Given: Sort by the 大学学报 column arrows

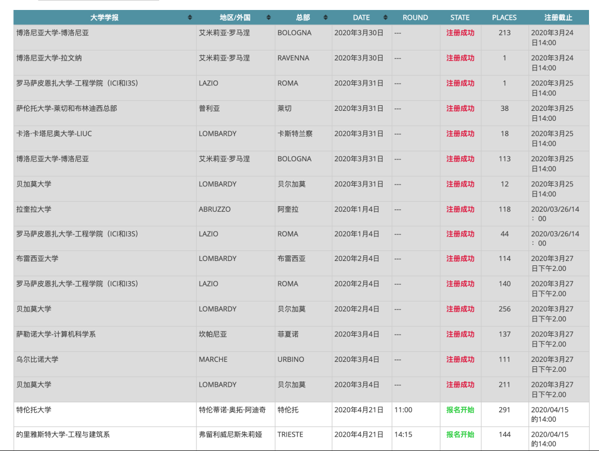Looking at the screenshot, I should click(190, 18).
